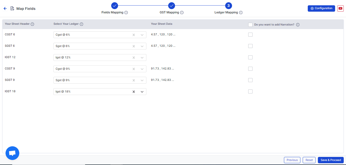Screen dimensions: 346x165
Task: Expand the IGST 12 ledger dropdown arrow
Action: (x=142, y=58)
